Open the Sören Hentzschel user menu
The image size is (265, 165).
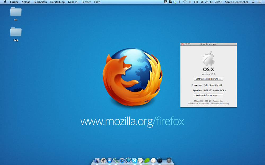[236, 2]
